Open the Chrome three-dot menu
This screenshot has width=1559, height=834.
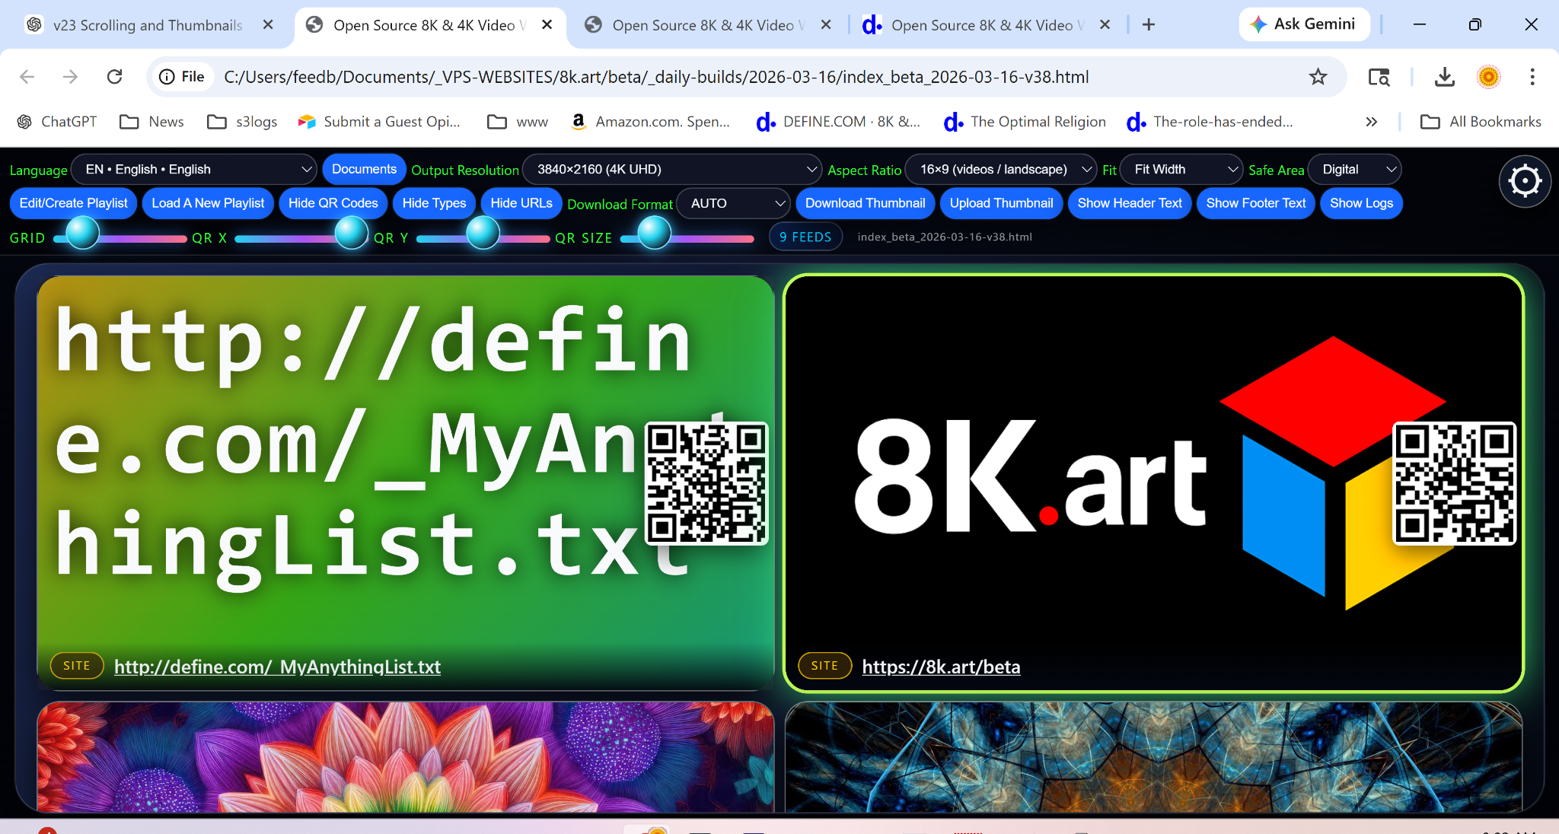pyautogui.click(x=1532, y=77)
